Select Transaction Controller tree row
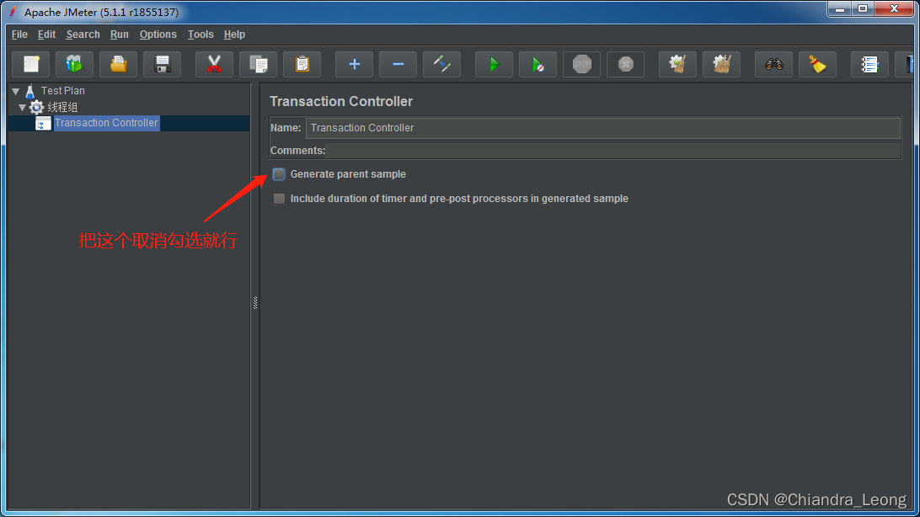920x517 pixels. tap(106, 123)
